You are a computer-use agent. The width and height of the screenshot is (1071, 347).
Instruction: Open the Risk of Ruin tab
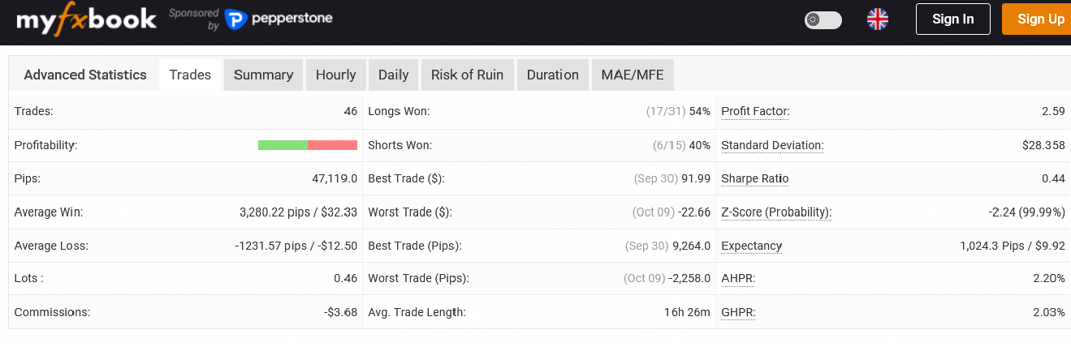coord(467,75)
